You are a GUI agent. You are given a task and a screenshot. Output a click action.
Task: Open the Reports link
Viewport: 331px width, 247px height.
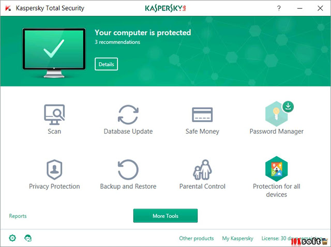coord(18,216)
